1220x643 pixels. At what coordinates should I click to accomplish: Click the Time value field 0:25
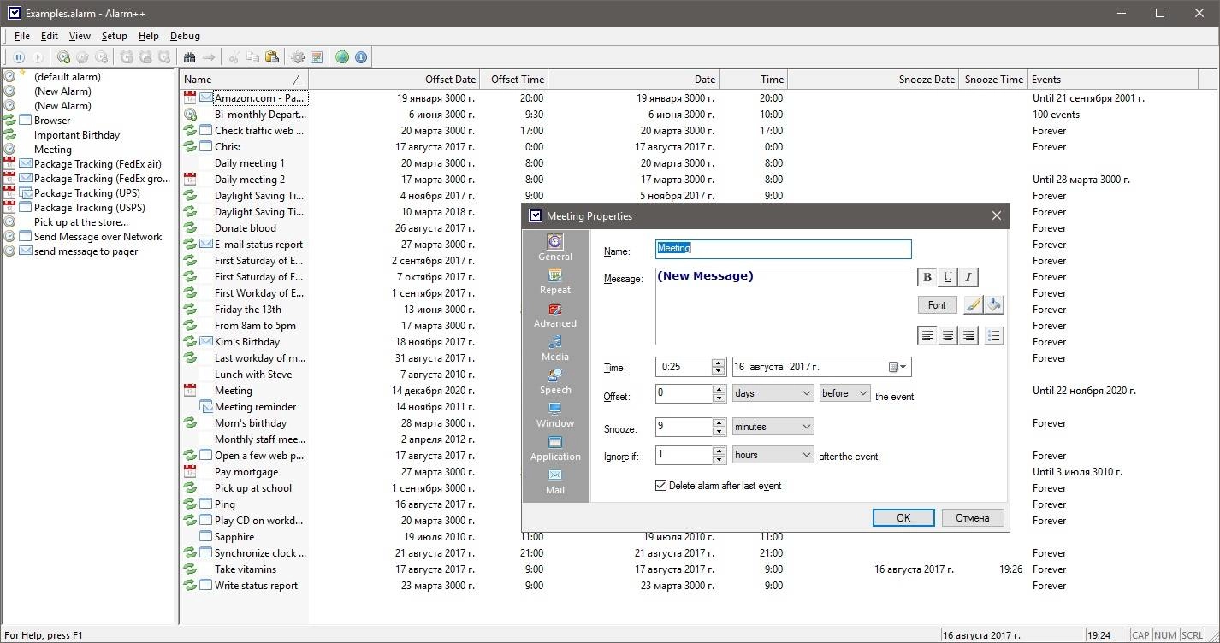pos(684,367)
